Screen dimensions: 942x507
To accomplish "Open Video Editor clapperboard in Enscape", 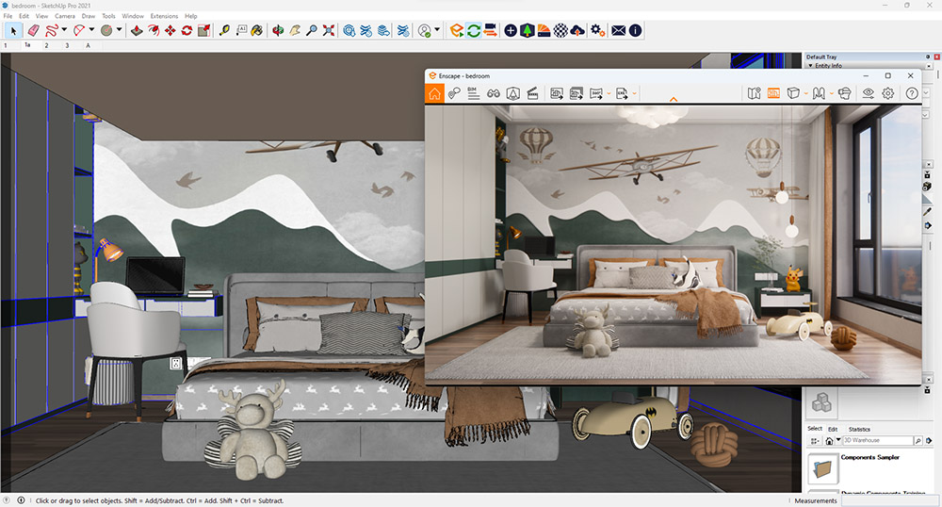I will (532, 93).
